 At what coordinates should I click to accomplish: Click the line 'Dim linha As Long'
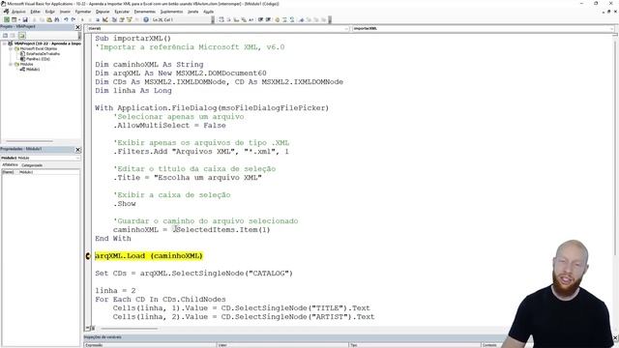point(133,90)
